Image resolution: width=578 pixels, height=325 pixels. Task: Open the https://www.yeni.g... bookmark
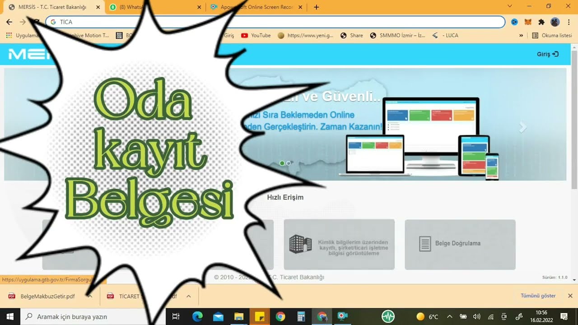[x=306, y=35]
